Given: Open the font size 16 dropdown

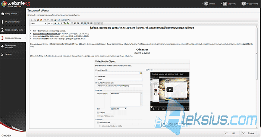Looking at the screenshot, I should point(50,23).
